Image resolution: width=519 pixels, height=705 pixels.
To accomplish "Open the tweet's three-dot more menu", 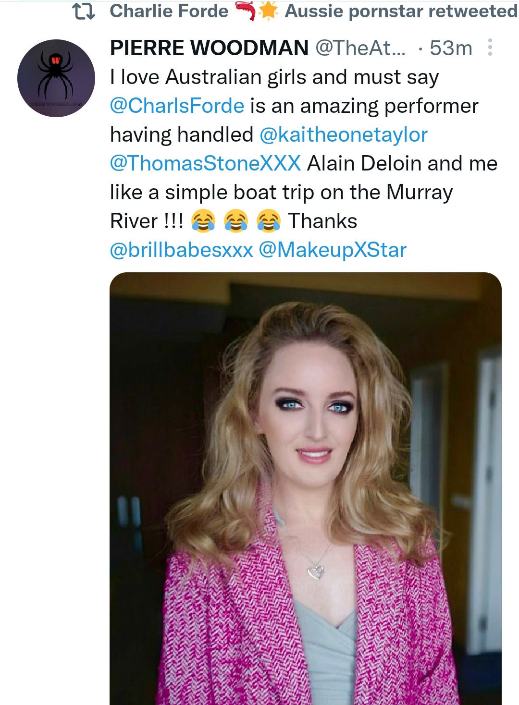I will tap(490, 48).
